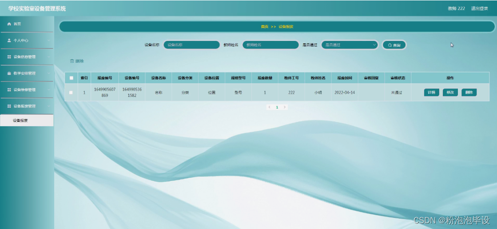Screen dimensions: 497x229
Task: Open 设备维修管理 in sidebar
Action: tap(27, 90)
